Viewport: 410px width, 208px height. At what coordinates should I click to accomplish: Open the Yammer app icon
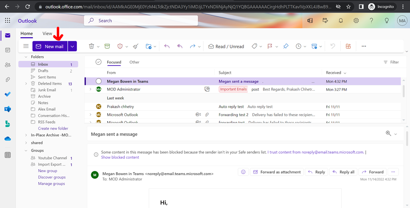click(8, 109)
